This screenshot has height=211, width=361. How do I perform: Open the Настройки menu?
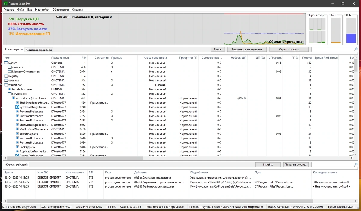click(x=42, y=10)
